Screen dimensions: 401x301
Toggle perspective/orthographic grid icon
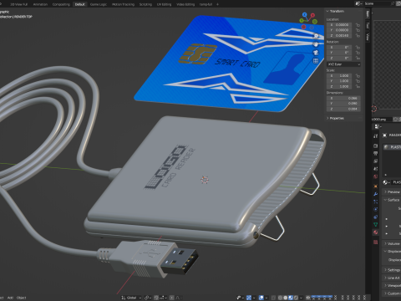316,61
